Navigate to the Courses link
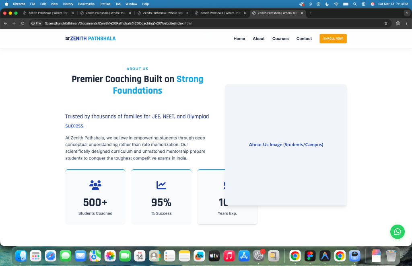Image resolution: width=412 pixels, height=266 pixels. [280, 39]
